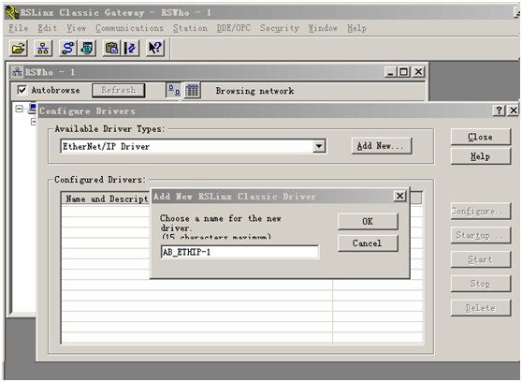Click the Add New... button

coord(382,146)
